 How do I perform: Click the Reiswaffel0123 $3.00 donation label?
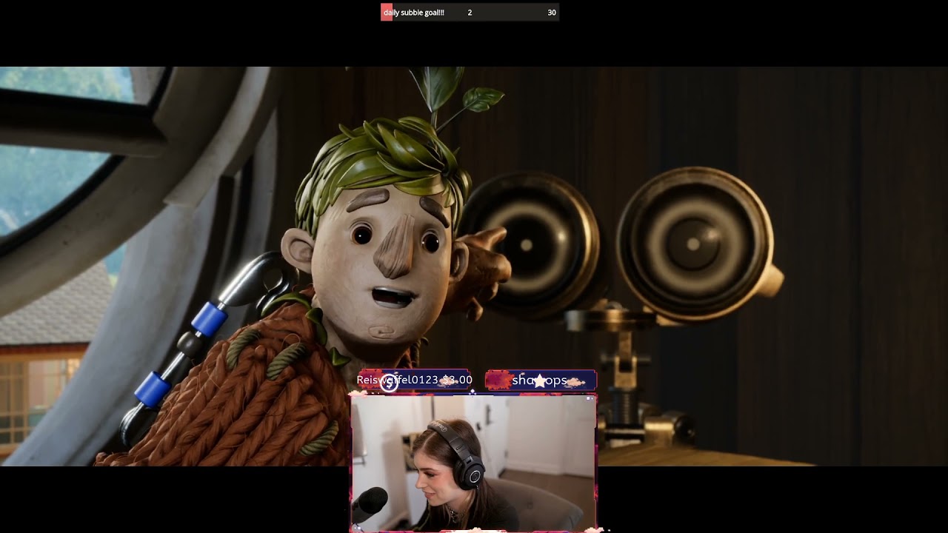tap(414, 380)
